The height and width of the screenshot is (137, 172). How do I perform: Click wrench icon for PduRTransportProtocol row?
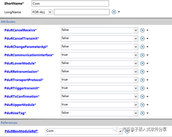[x=143, y=80]
